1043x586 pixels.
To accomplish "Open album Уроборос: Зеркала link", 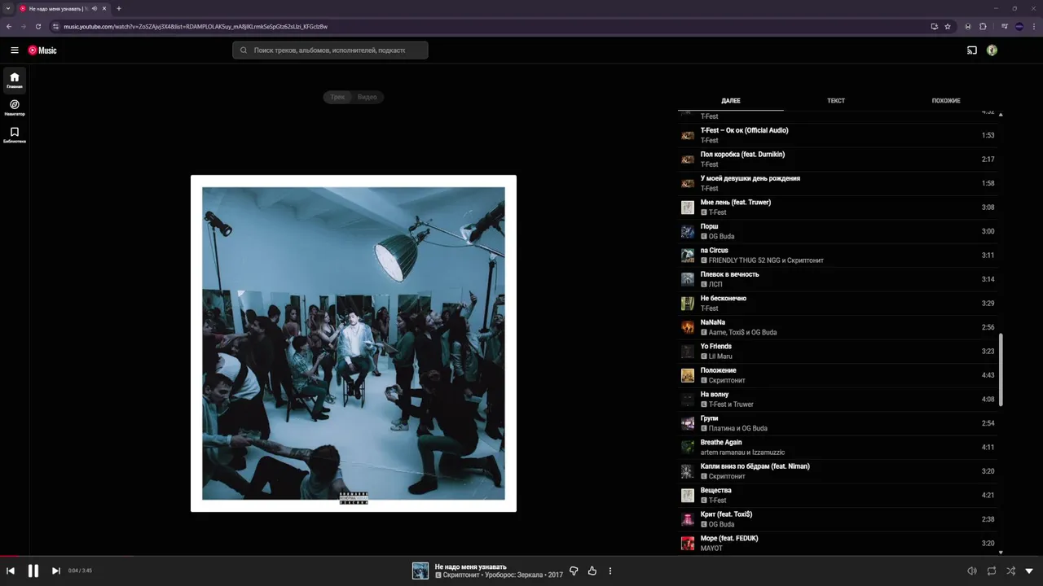I will pos(515,575).
